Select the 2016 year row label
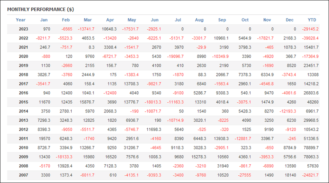Screen dimensions: 329x183 [23, 93]
